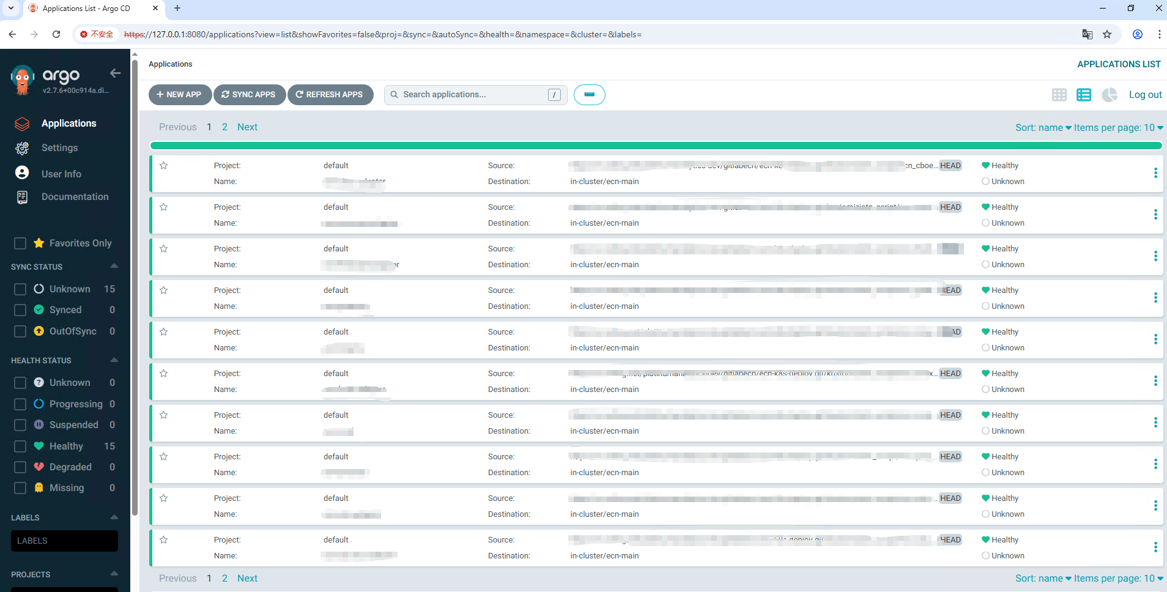Open the browser profile icon

[x=1138, y=34]
